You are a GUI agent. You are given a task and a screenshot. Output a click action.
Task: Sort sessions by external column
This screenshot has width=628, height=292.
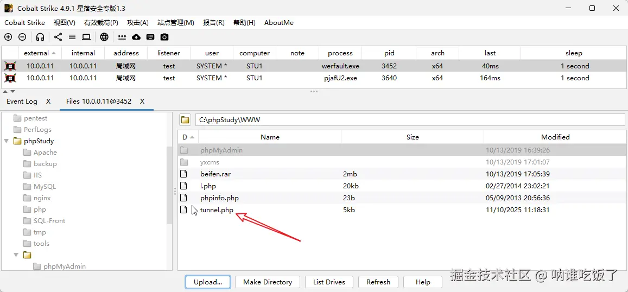(x=40, y=53)
